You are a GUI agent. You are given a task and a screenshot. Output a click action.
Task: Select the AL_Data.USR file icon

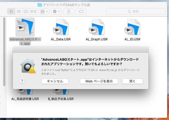pos(61,27)
